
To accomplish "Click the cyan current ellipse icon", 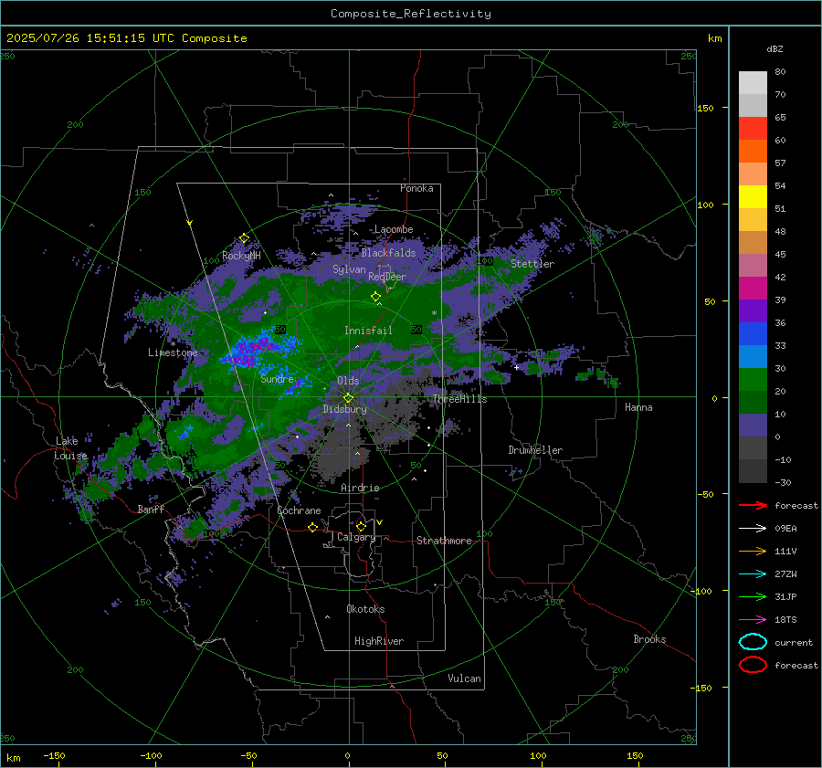I will (753, 642).
